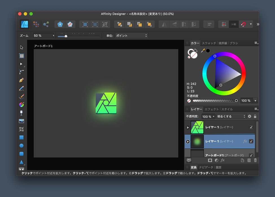Click the boolean Divide operation icon
Viewport: 275px width, 197px height.
point(149,24)
